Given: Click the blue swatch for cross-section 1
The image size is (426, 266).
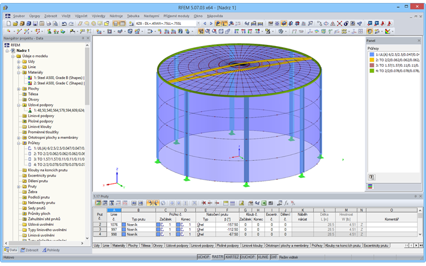Looking at the screenshot, I should click(x=372, y=54).
